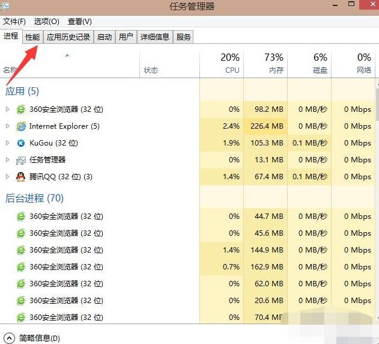
Task: Click the 360安全浏览器 app icon under 应用
Action: pyautogui.click(x=21, y=109)
